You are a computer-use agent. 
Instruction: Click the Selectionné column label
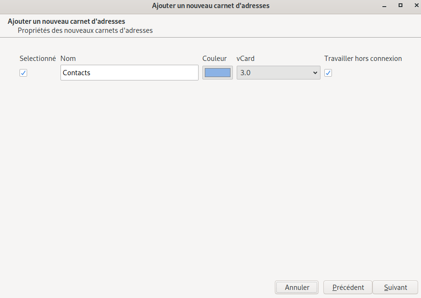pos(38,59)
